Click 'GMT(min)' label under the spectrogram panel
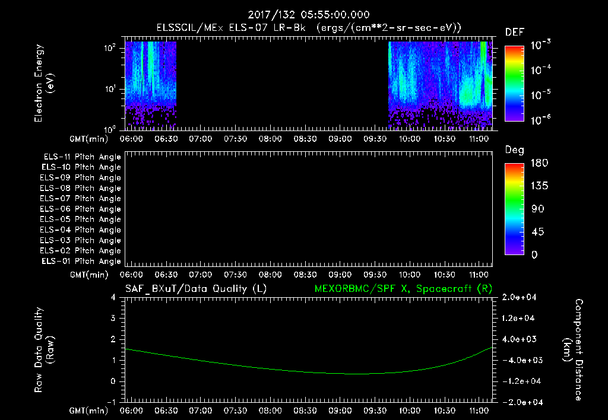The image size is (608, 420). point(89,139)
